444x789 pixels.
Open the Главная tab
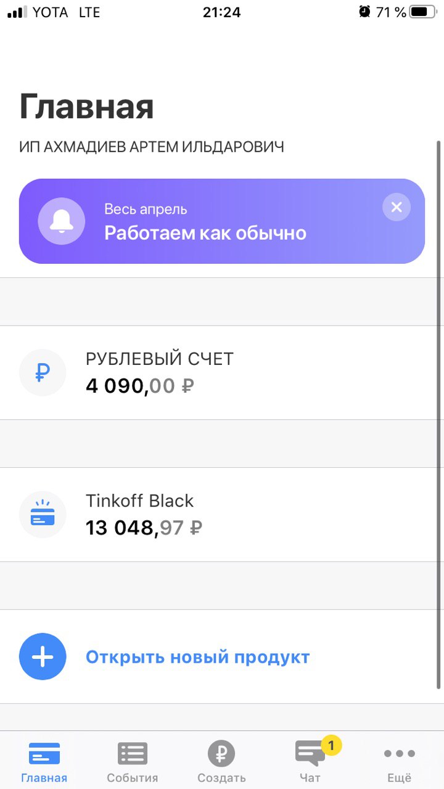tap(44, 761)
